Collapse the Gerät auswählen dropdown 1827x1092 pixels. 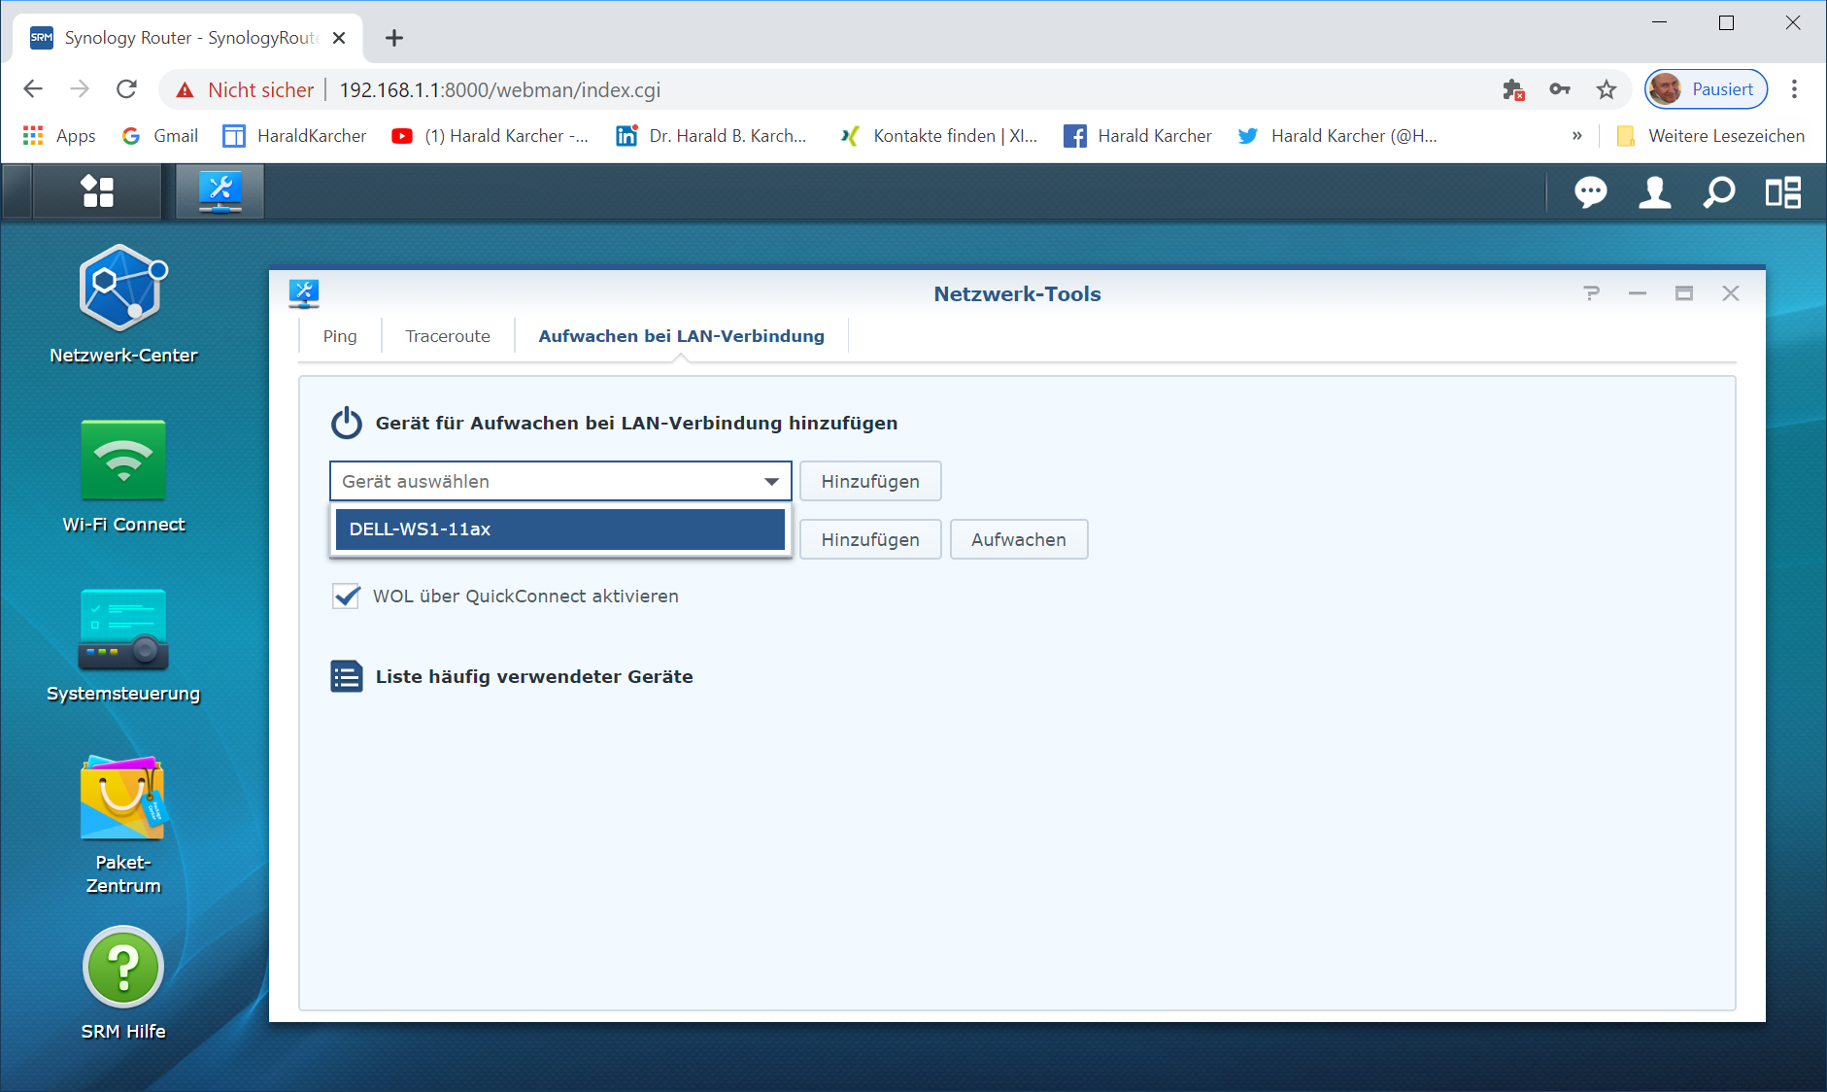pos(771,482)
